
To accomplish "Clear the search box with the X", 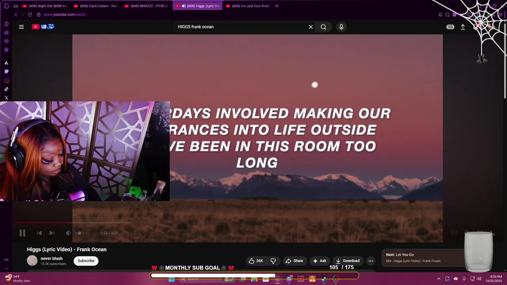I will pos(311,27).
